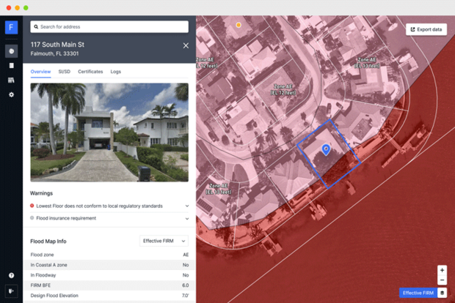The width and height of the screenshot is (455, 303).
Task: Click the red warning icon for Lowest Floor
Action: pos(32,206)
